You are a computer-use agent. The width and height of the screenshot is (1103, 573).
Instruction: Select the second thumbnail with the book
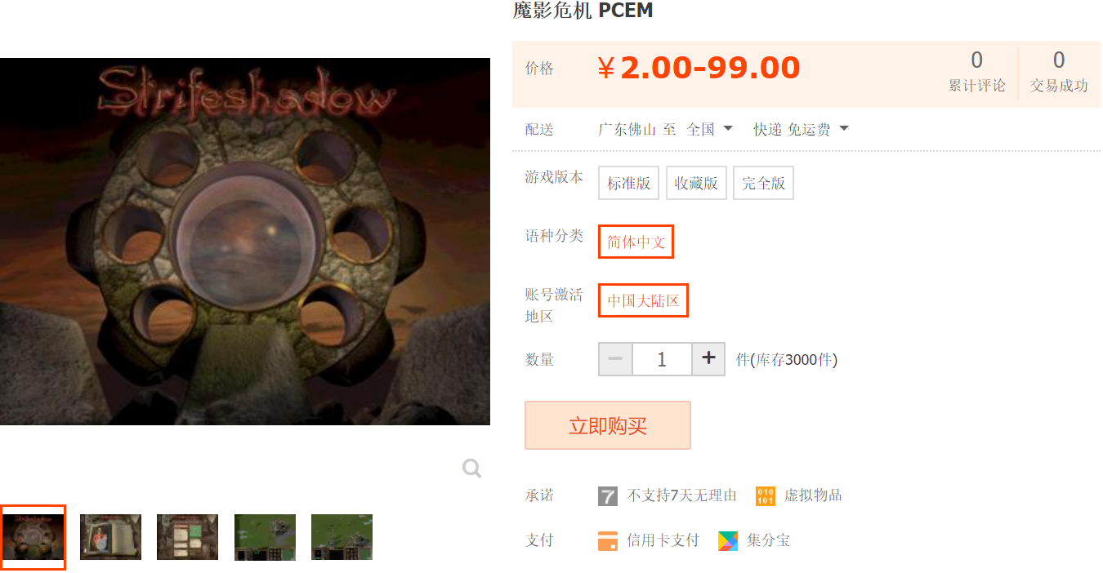(110, 537)
